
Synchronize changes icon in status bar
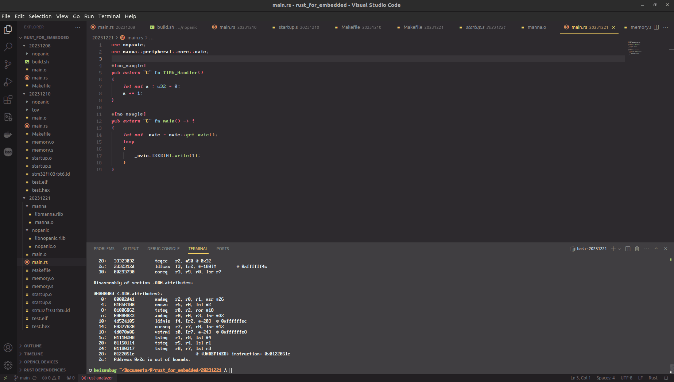(34, 378)
